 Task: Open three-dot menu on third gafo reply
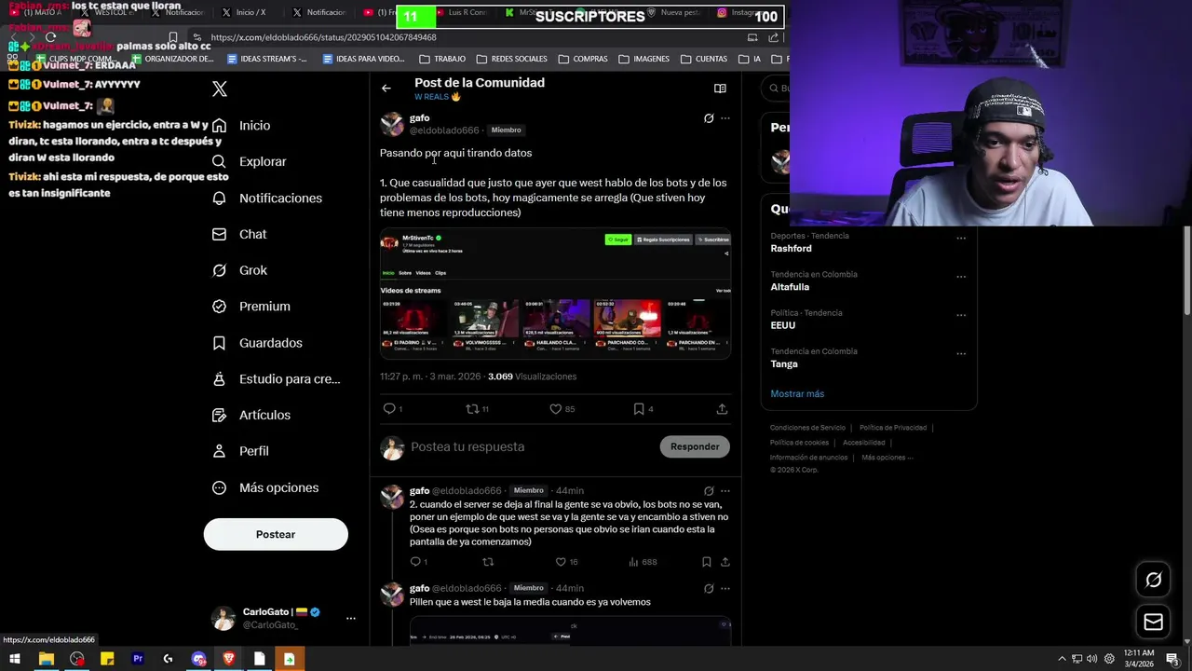point(725,589)
